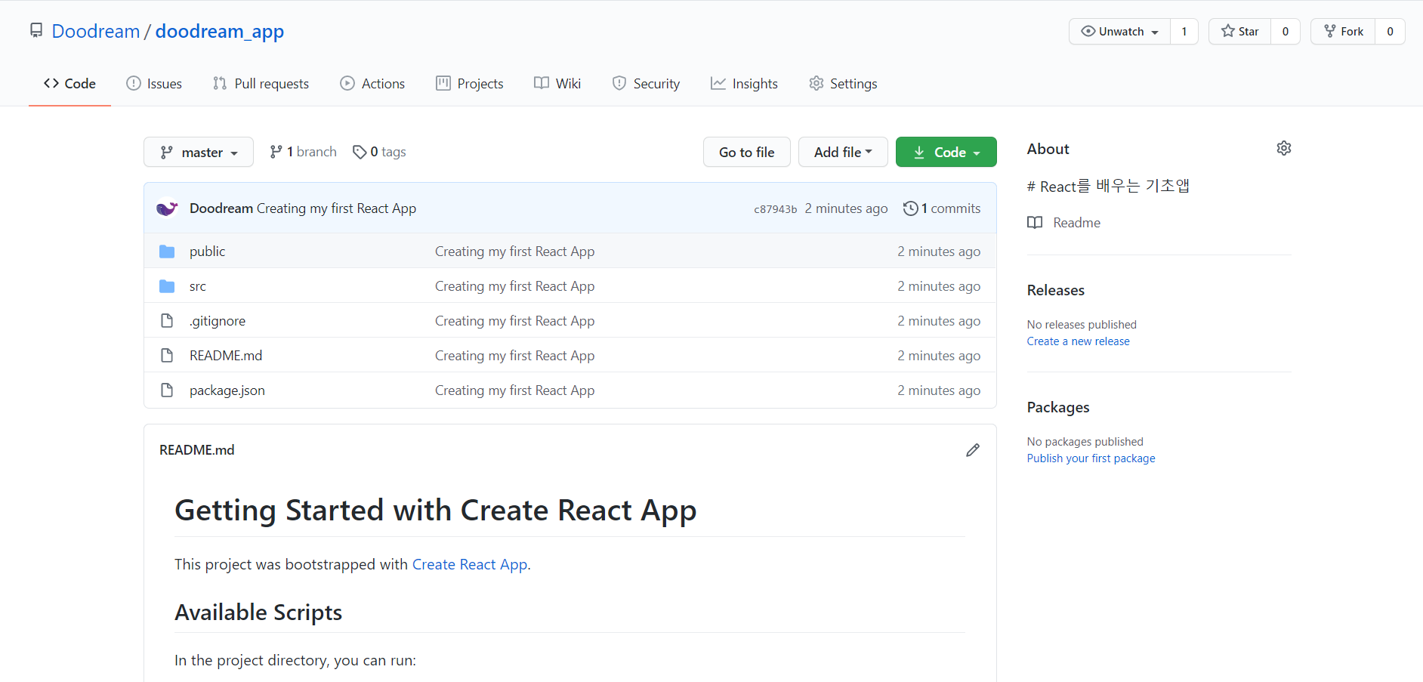The width and height of the screenshot is (1423, 682).
Task: Click the star icon on Star button
Action: click(1228, 31)
